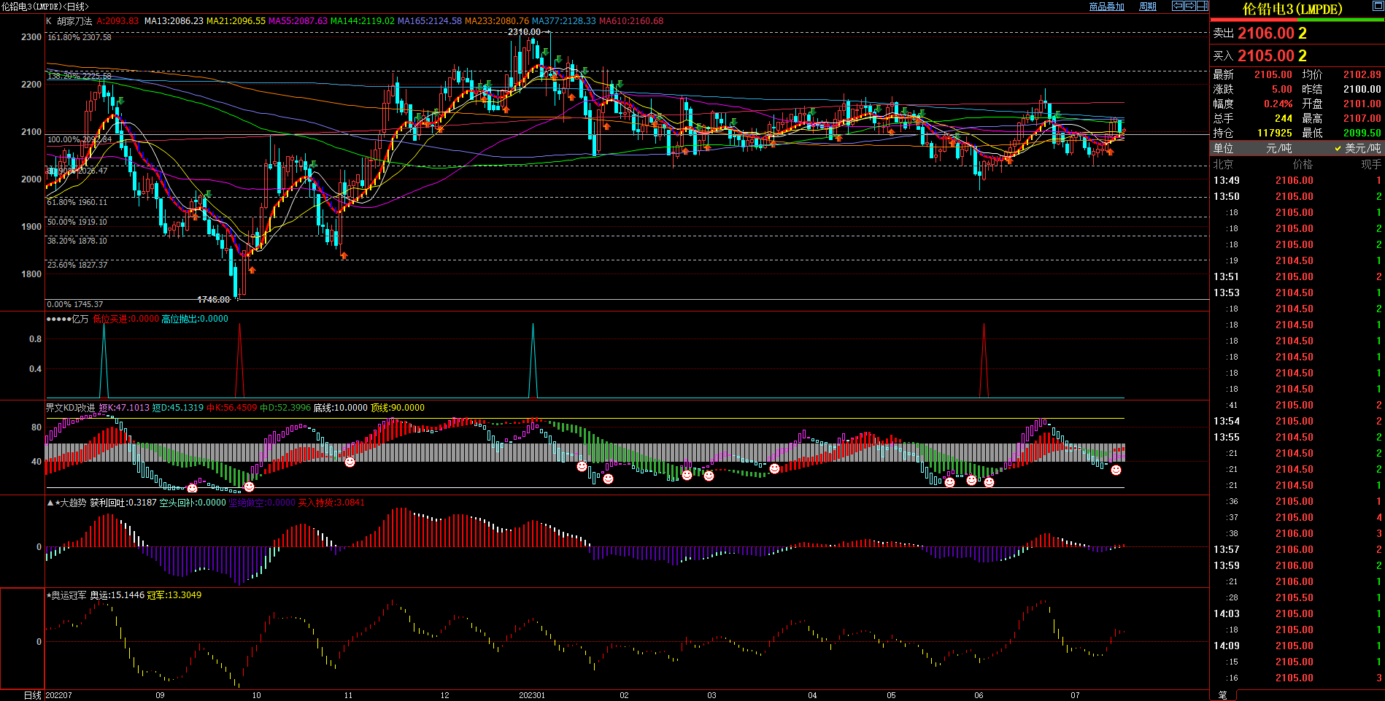Click the split panel layout icon
This screenshot has height=701, width=1385.
(1202, 6)
